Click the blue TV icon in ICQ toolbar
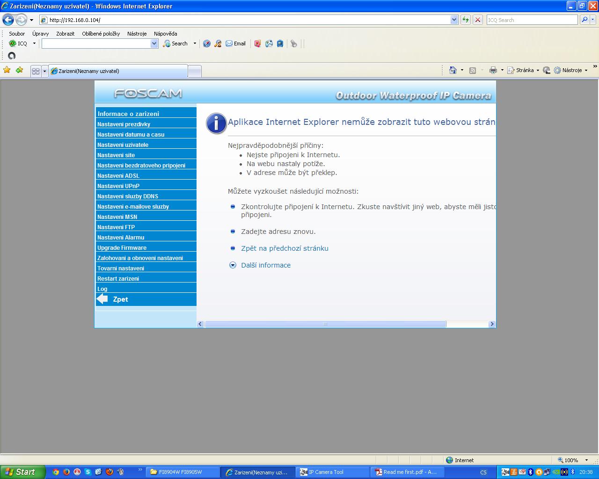This screenshot has height=479, width=599. 280,44
